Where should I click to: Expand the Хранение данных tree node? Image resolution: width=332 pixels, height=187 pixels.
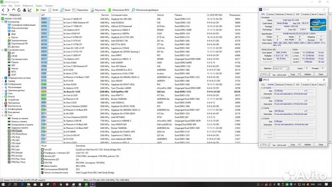click(3, 90)
